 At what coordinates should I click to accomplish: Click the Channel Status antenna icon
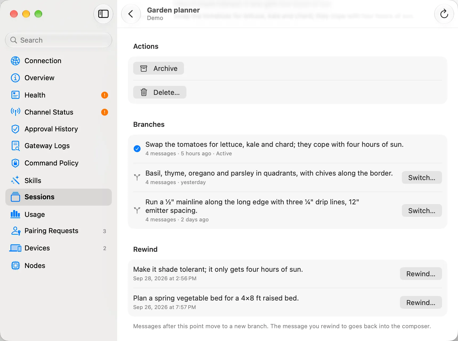[15, 112]
